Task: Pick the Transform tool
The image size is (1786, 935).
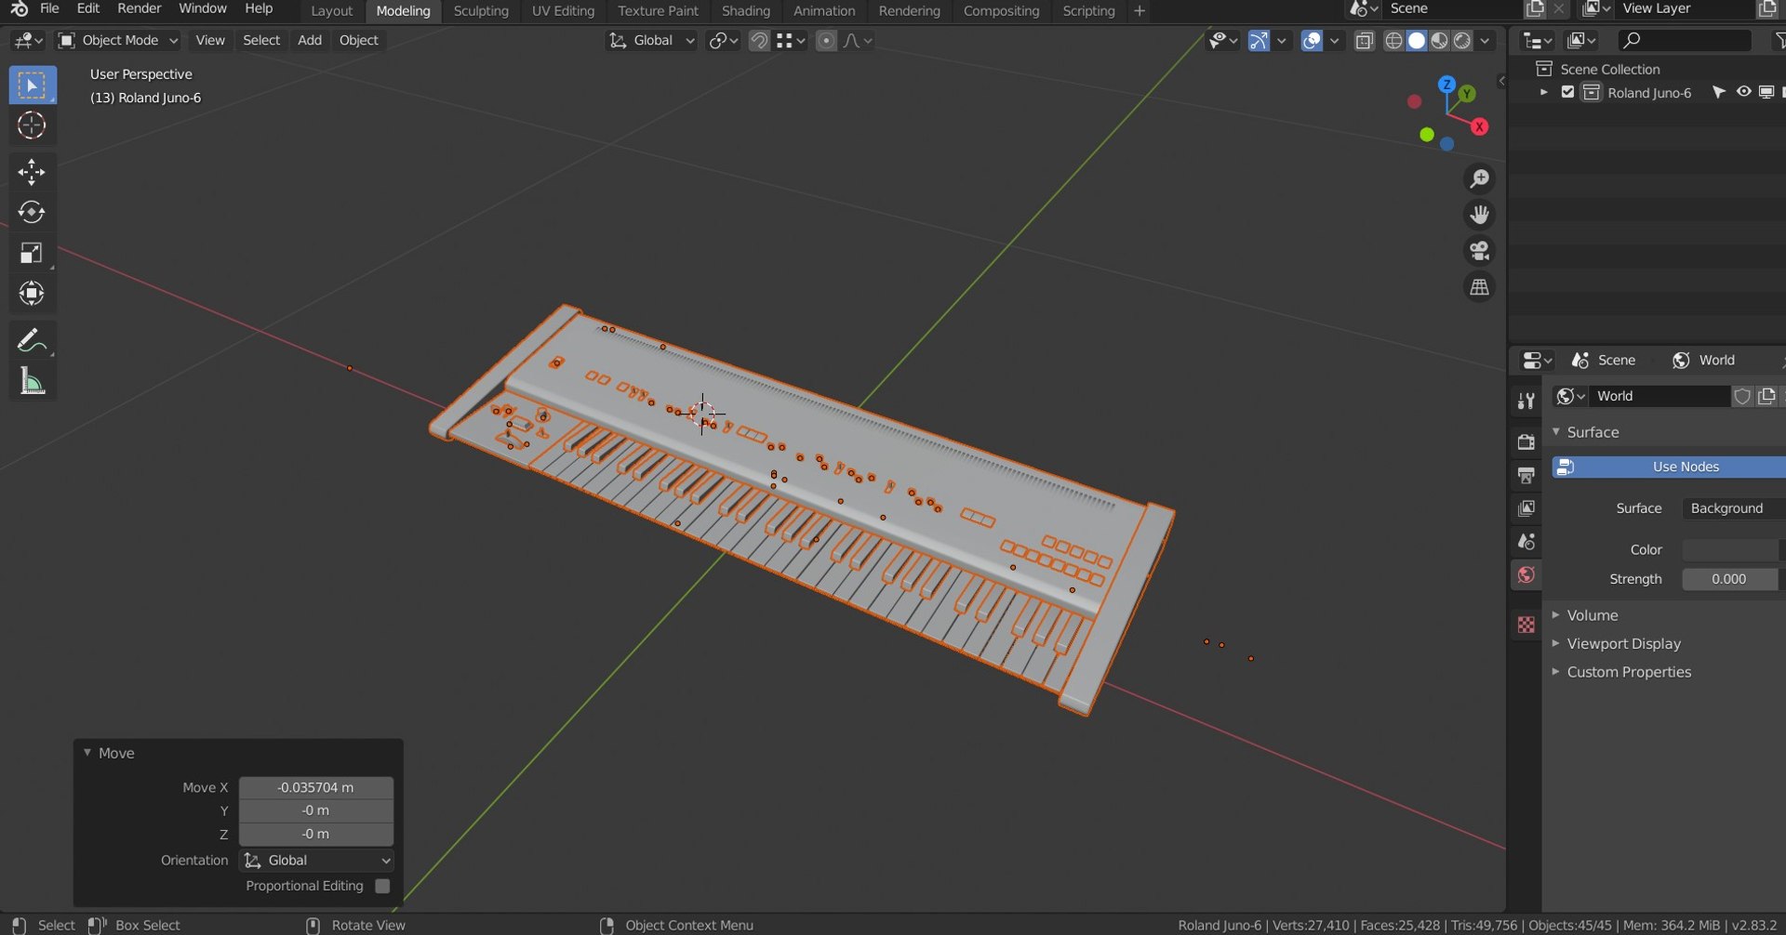Action: (x=32, y=294)
